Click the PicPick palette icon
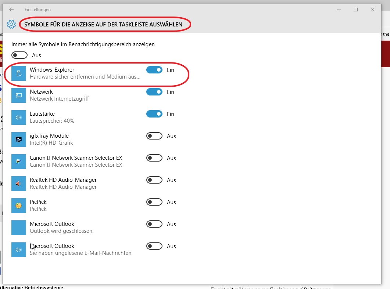 (19, 206)
